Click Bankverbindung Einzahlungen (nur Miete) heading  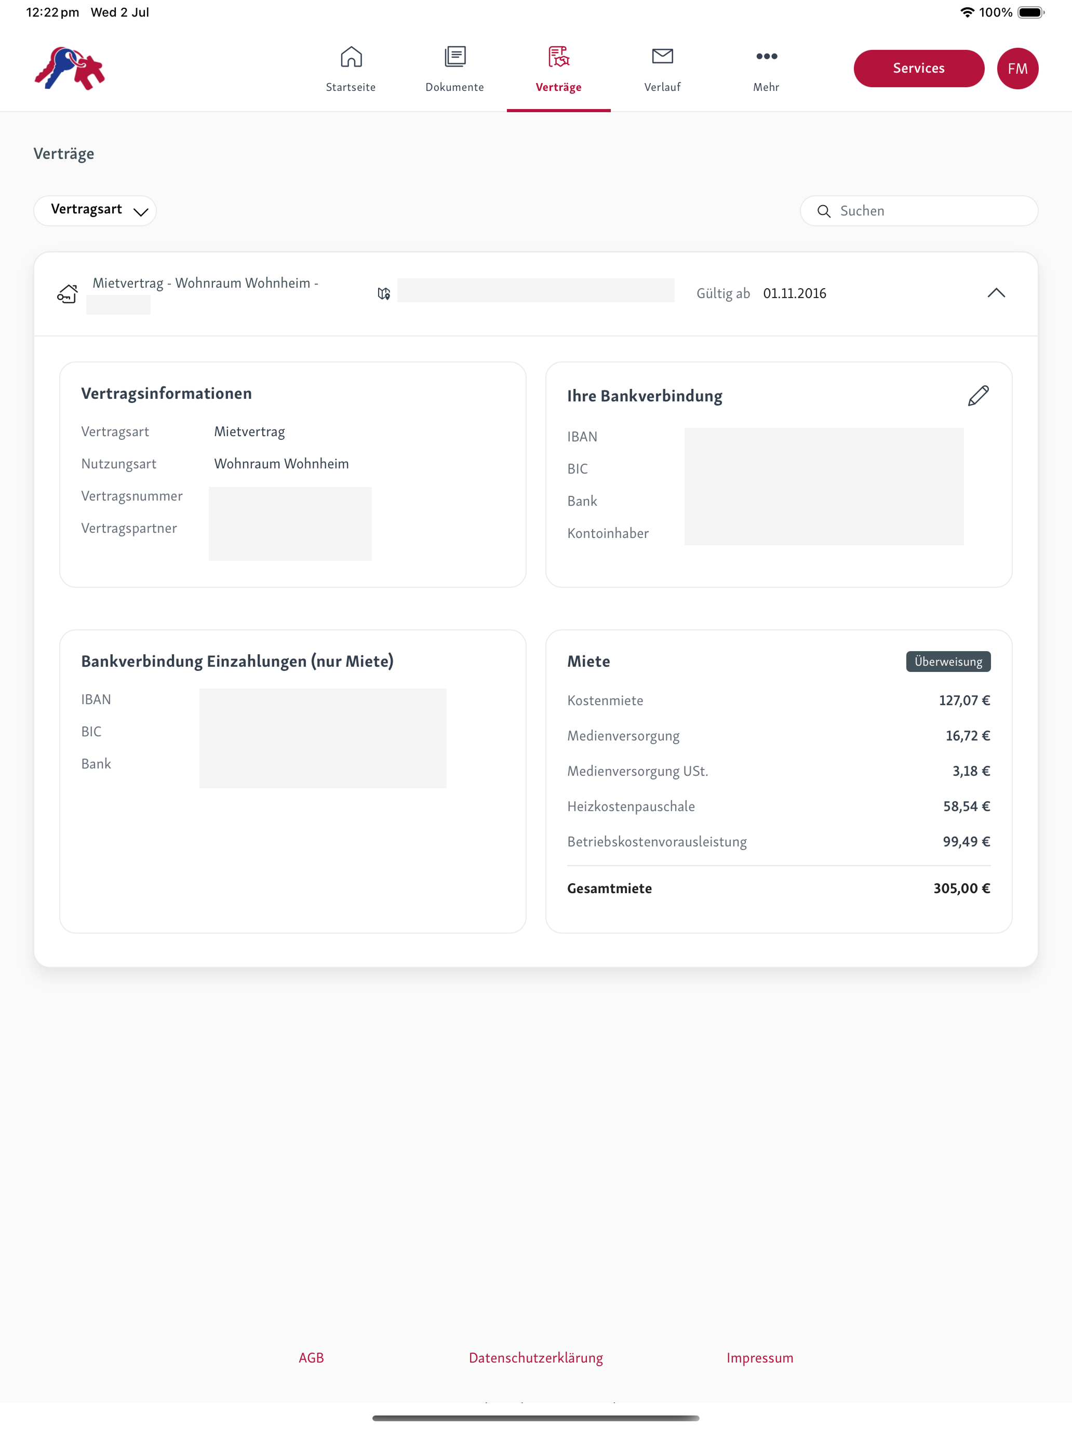point(237,662)
